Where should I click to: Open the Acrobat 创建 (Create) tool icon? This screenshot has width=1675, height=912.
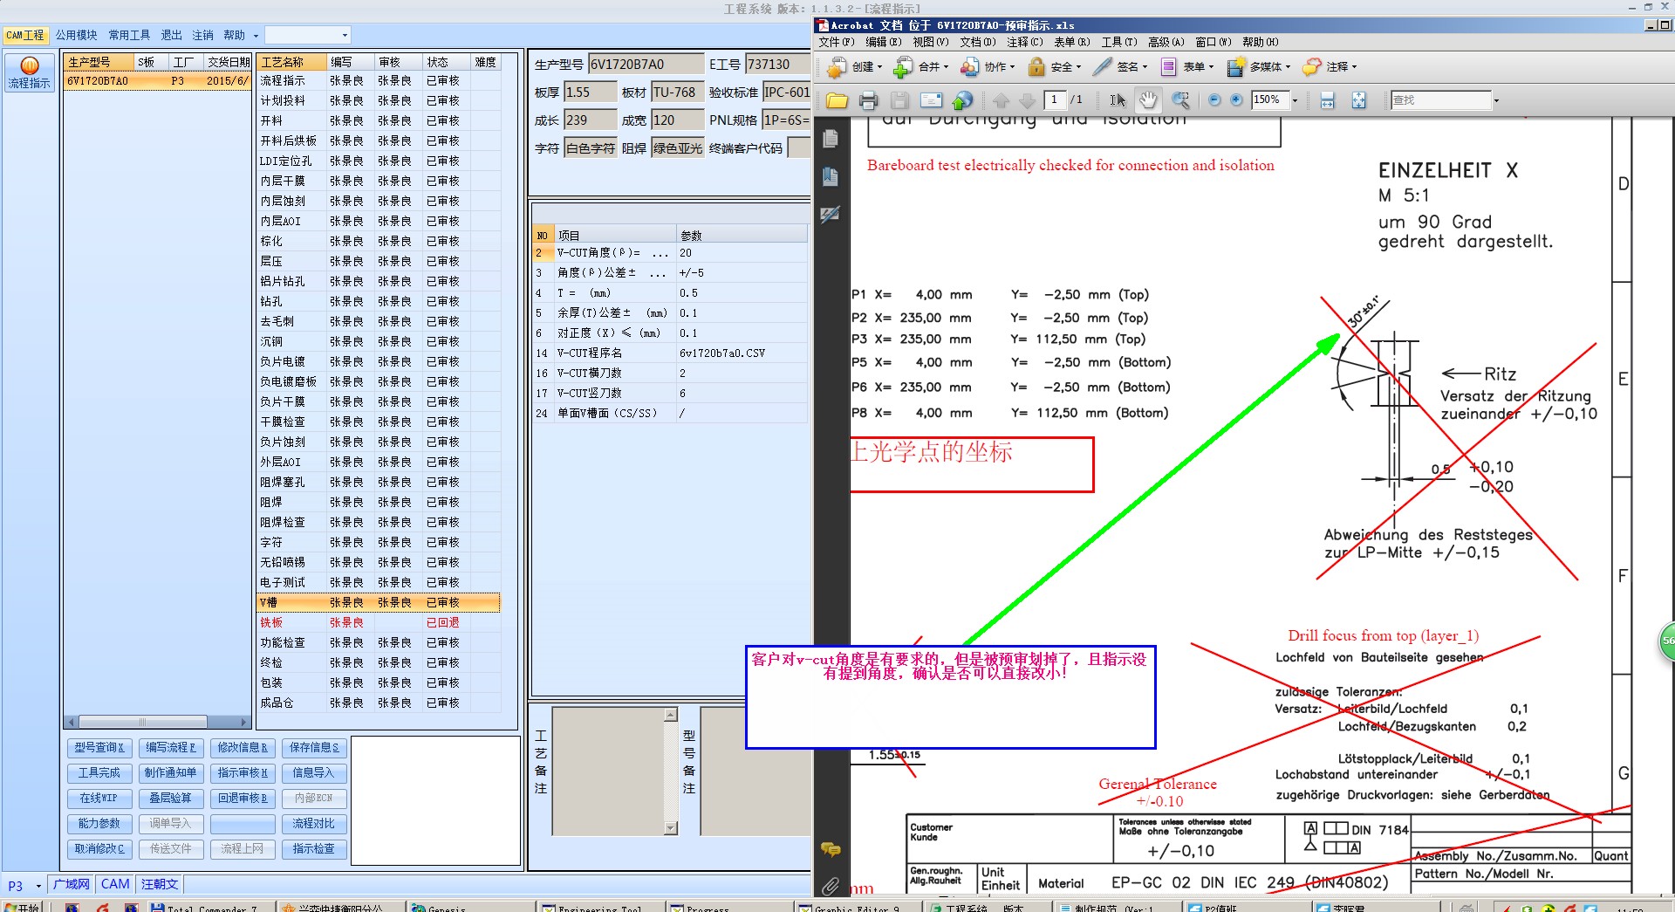[x=837, y=66]
